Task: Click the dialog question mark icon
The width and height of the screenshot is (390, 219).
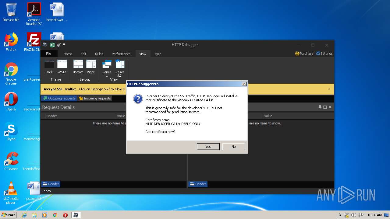Action: point(138,99)
